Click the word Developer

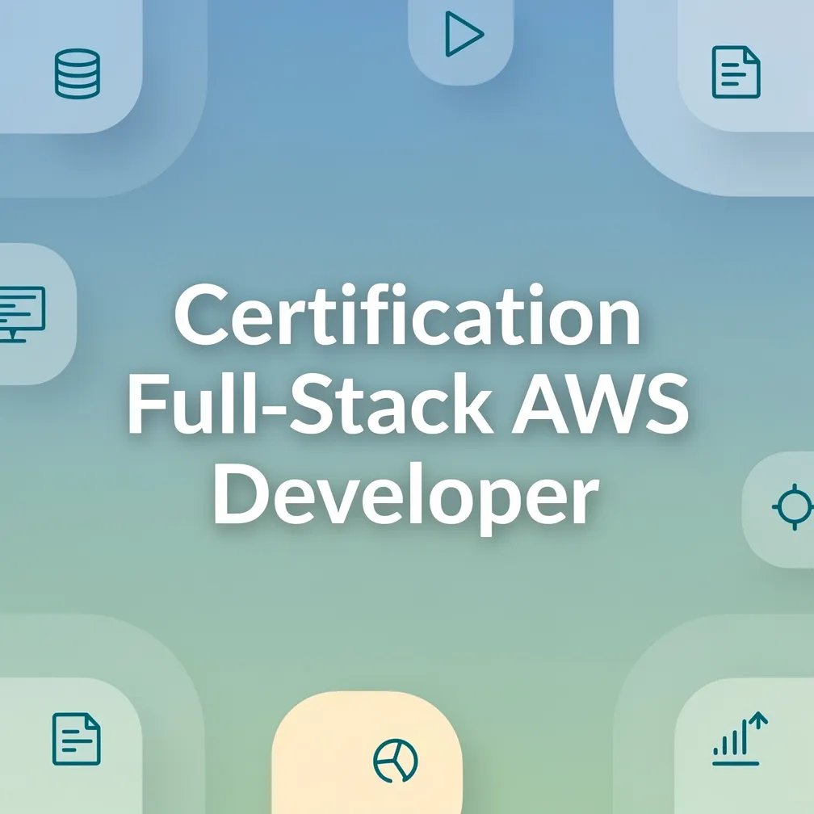[406, 498]
